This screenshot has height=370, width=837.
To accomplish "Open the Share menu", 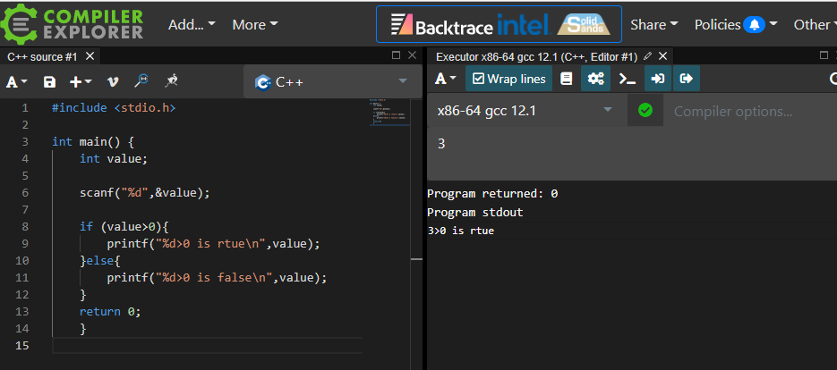I will (653, 24).
